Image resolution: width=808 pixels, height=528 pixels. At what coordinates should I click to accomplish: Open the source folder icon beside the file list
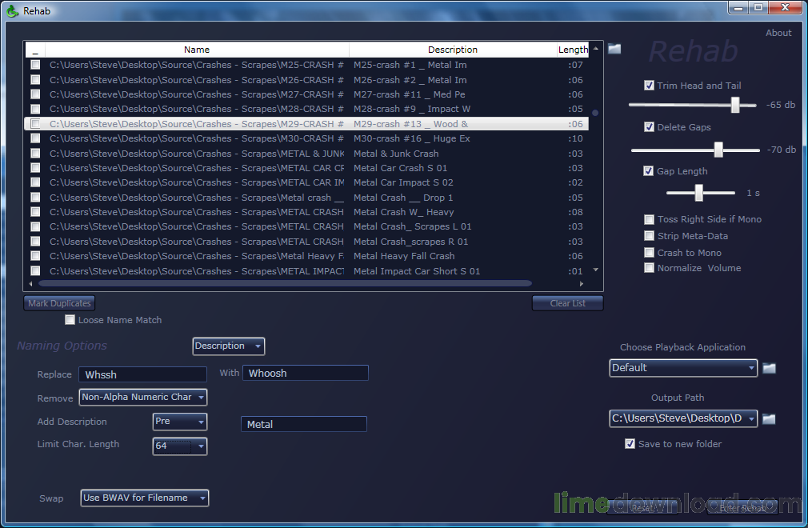pyautogui.click(x=614, y=49)
